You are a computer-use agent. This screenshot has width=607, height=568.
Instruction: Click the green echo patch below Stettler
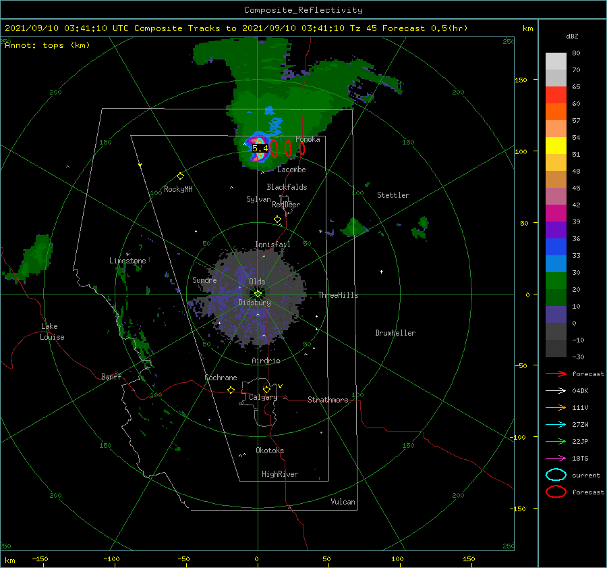[x=354, y=228]
